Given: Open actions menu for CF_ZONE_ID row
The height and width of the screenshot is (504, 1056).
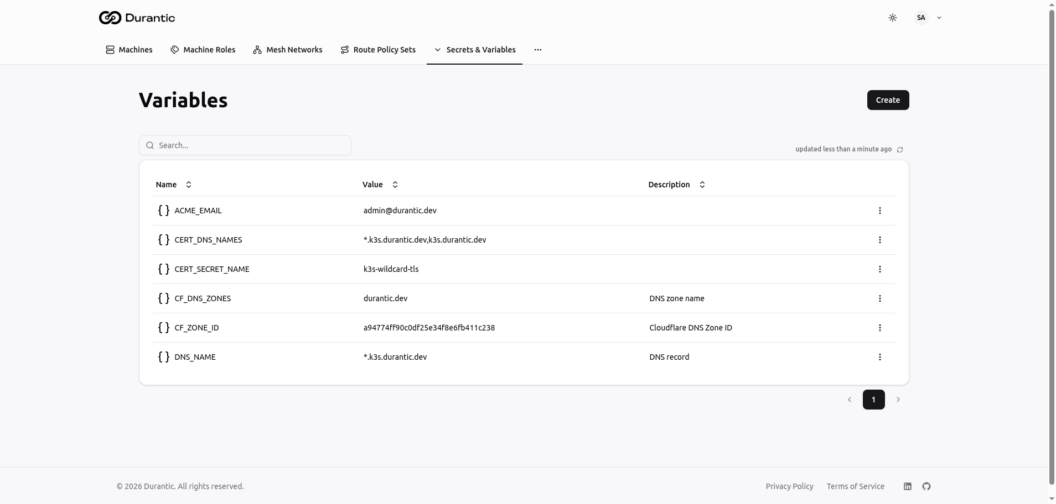Looking at the screenshot, I should point(879,328).
